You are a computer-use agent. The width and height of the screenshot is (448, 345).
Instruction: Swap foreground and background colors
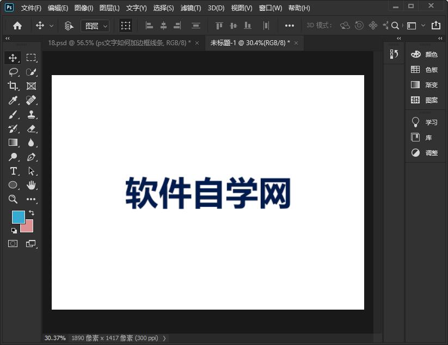coord(32,213)
